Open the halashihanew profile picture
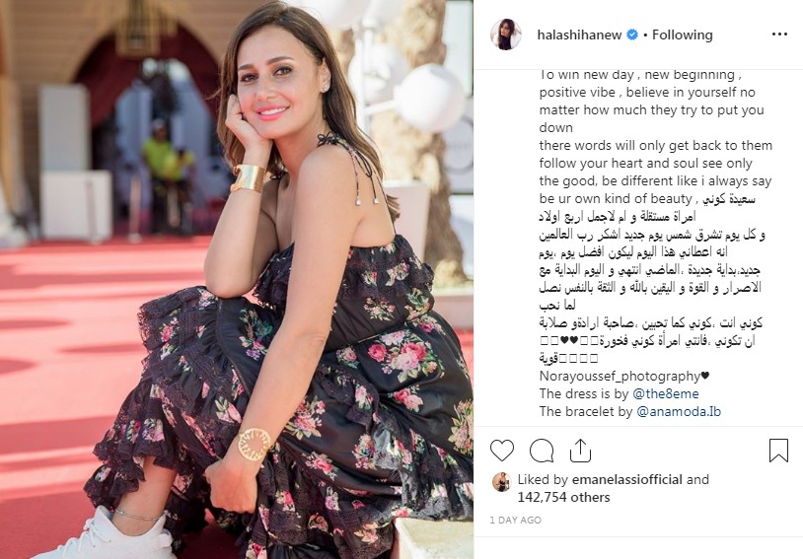This screenshot has height=559, width=803. pos(506,35)
